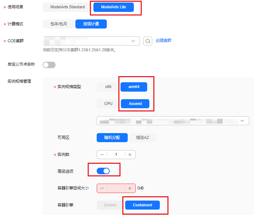Choose 包年/包月 billing mode
The width and height of the screenshot is (254, 215).
pyautogui.click(x=59, y=24)
